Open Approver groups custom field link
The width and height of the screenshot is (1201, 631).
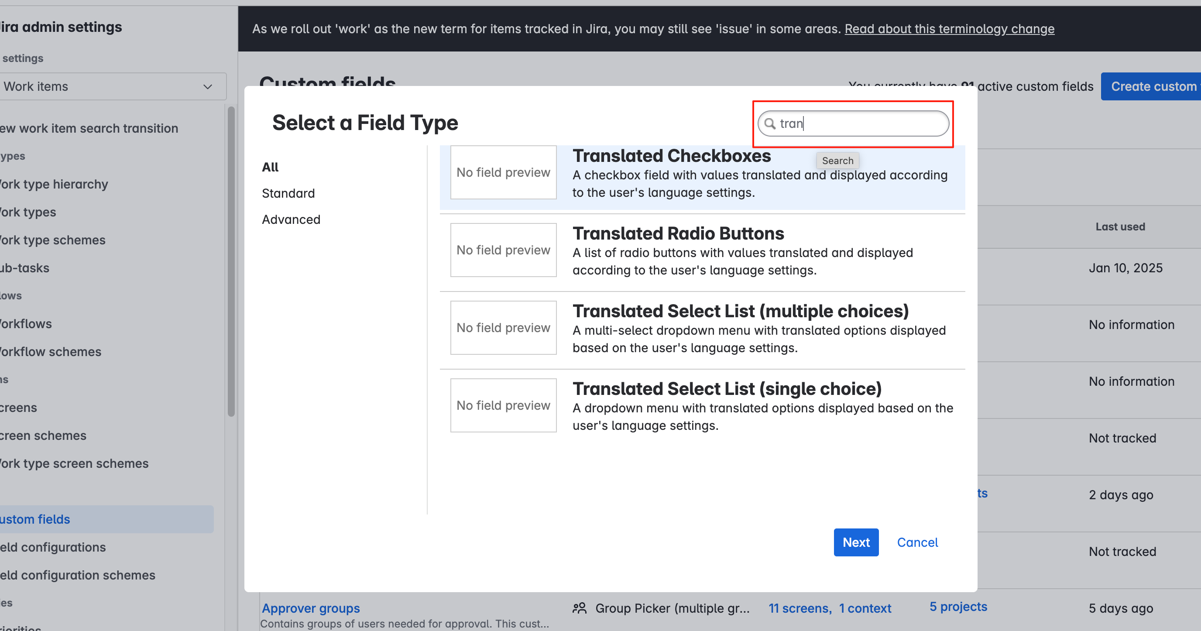click(311, 608)
